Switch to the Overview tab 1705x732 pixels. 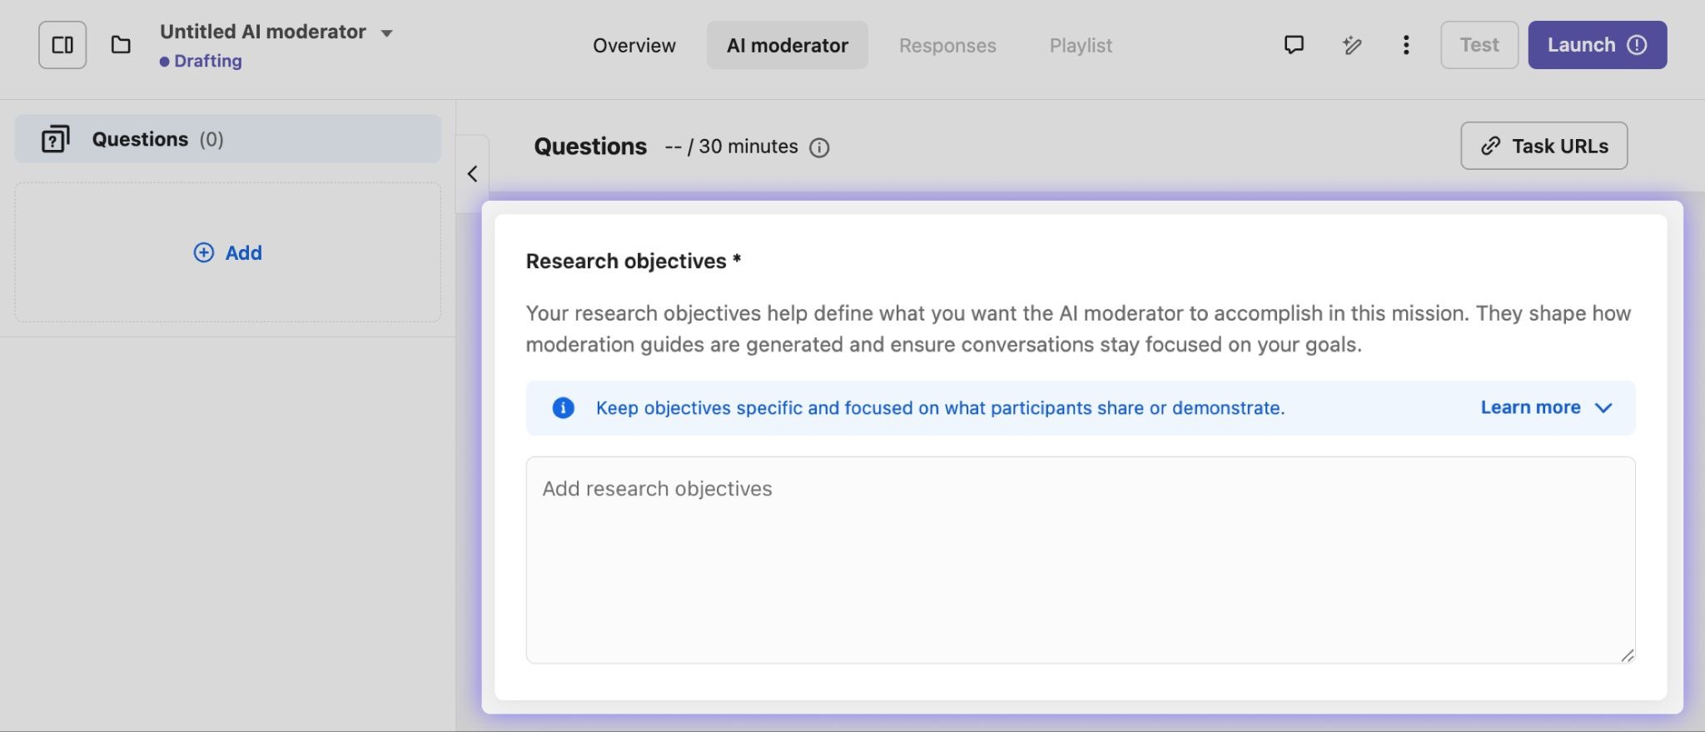pos(634,46)
